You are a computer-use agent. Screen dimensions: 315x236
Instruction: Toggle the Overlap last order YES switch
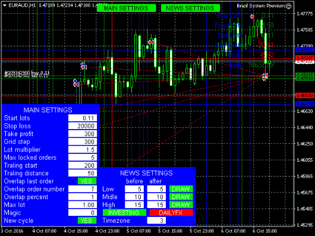click(x=87, y=181)
